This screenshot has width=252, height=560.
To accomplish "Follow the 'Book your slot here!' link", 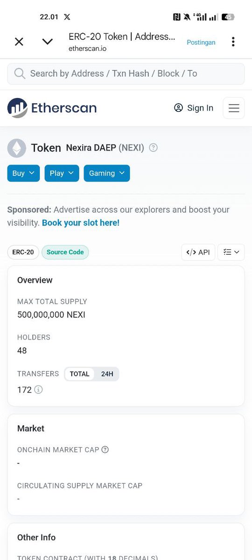I will [x=81, y=223].
